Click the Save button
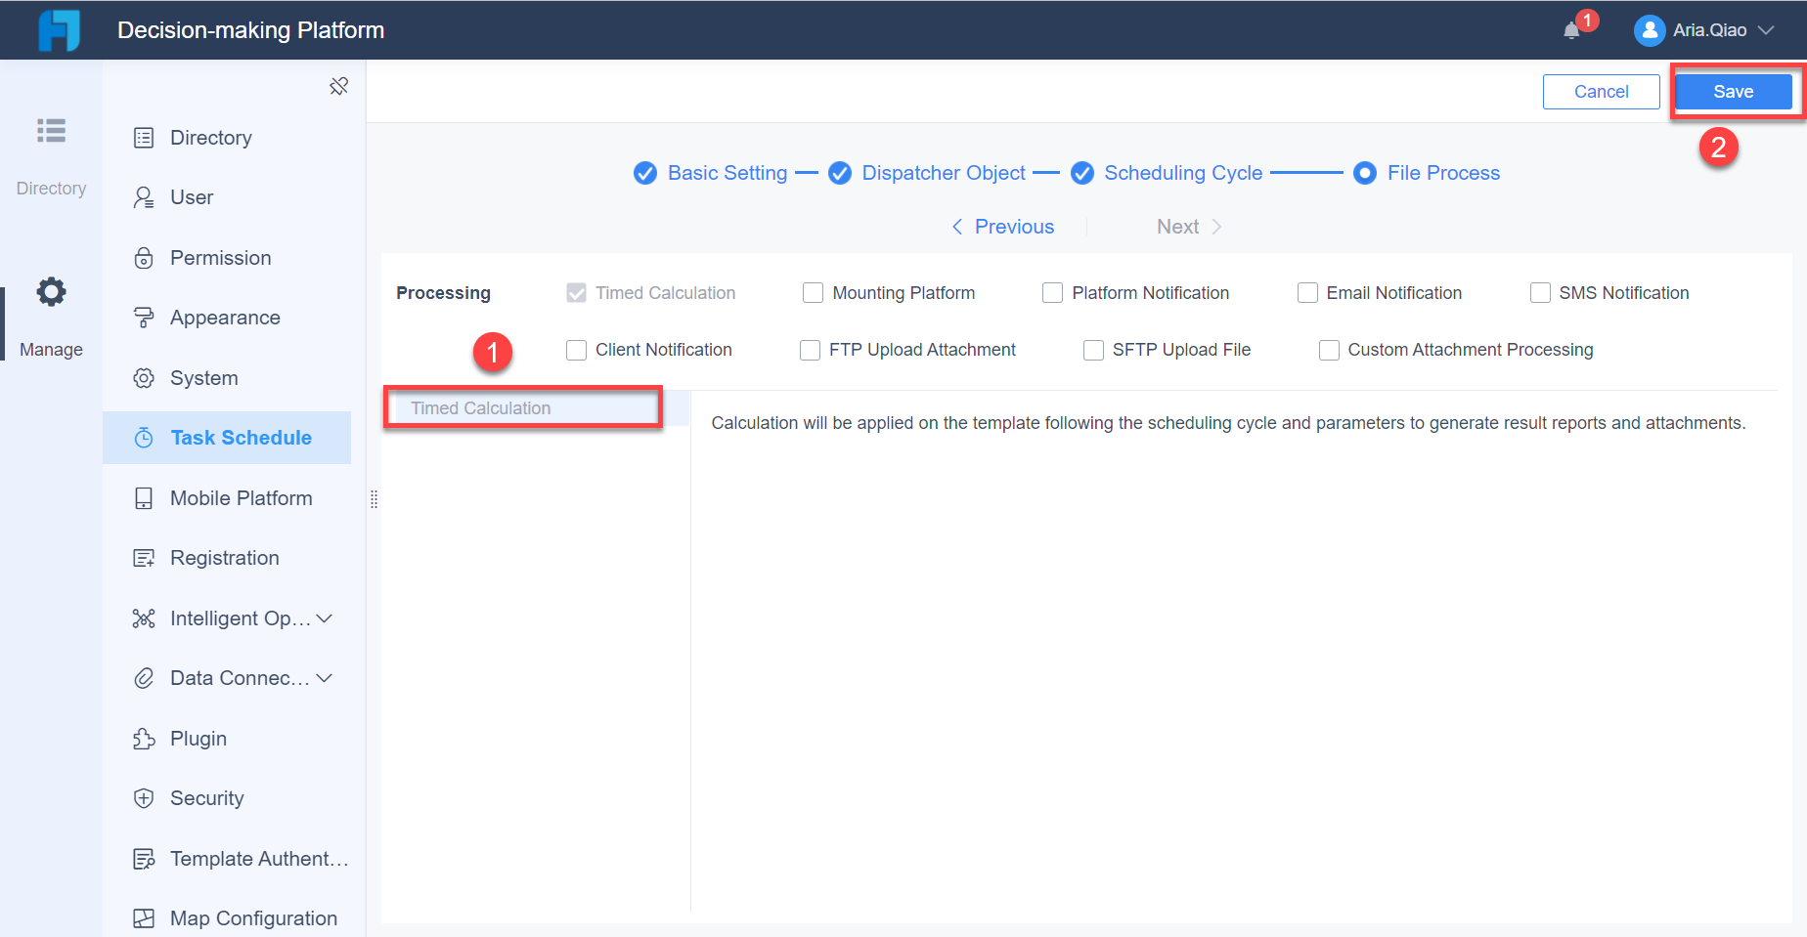1807x937 pixels. click(1734, 92)
